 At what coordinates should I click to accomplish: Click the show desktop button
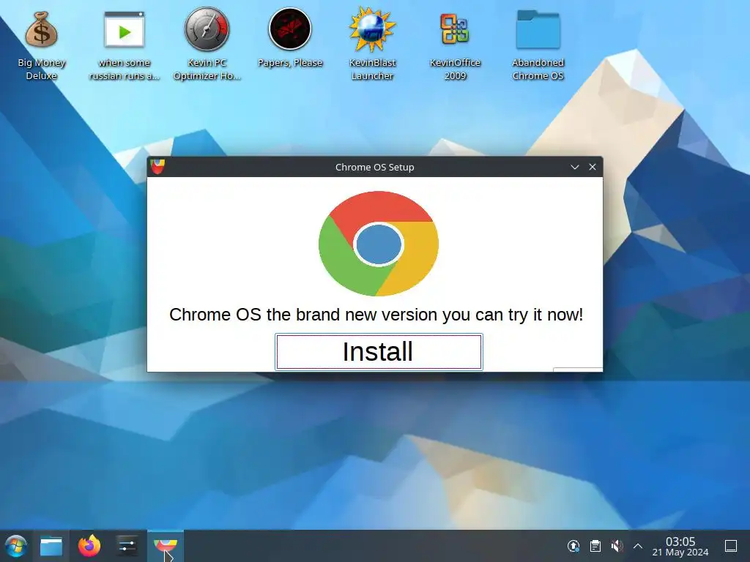[x=731, y=546]
